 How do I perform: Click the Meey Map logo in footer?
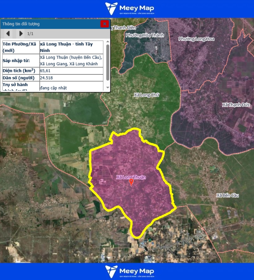(x=130, y=272)
